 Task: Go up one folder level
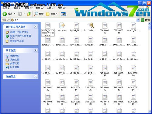[29, 14]
